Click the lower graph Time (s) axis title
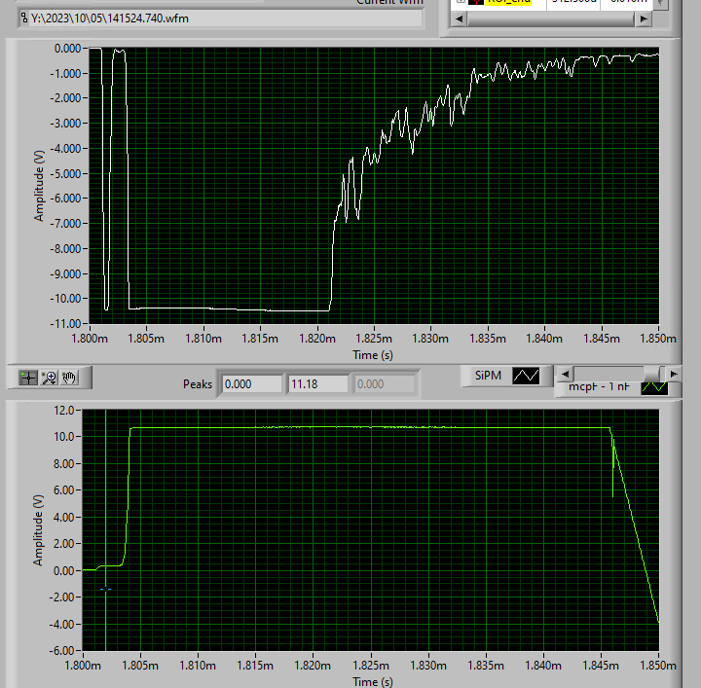The height and width of the screenshot is (688, 701). [x=373, y=682]
